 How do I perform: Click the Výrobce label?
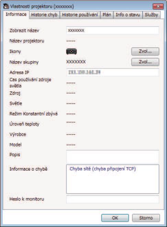click(x=18, y=134)
